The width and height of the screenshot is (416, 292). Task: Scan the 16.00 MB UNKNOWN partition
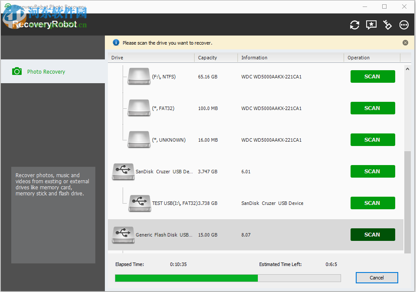tap(373, 140)
